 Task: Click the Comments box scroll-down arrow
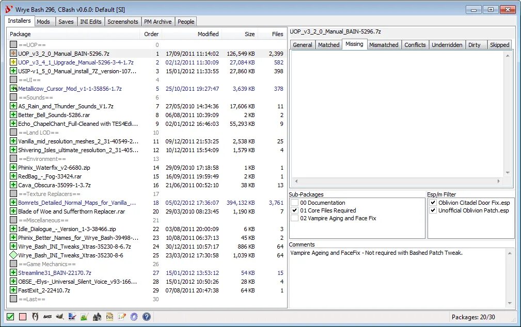(510, 303)
